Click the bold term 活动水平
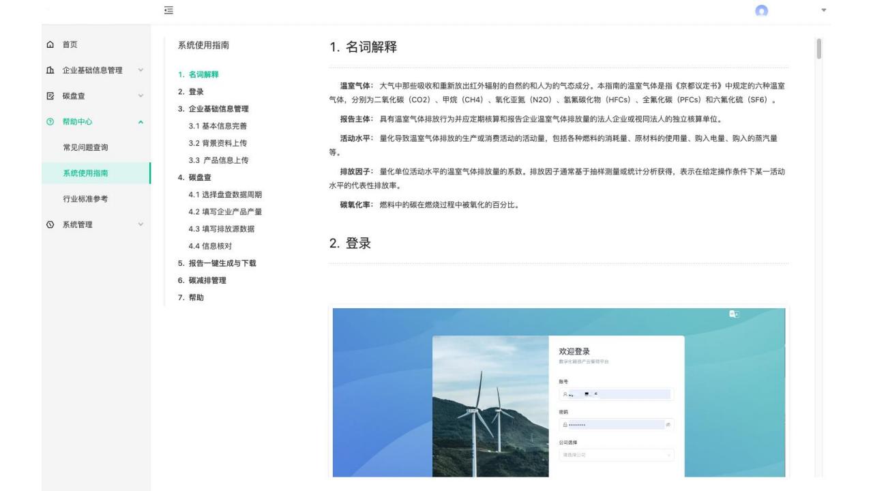This screenshot has height=491, width=873. click(357, 138)
